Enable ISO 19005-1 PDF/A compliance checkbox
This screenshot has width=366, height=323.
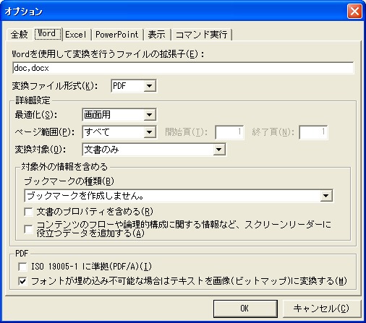click(x=22, y=267)
